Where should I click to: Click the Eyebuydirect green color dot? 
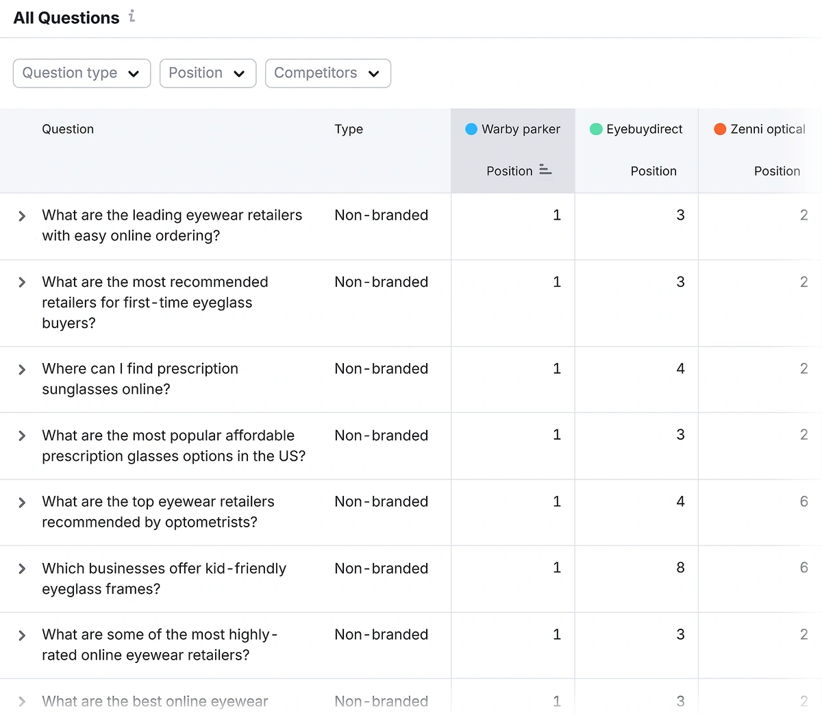click(596, 129)
